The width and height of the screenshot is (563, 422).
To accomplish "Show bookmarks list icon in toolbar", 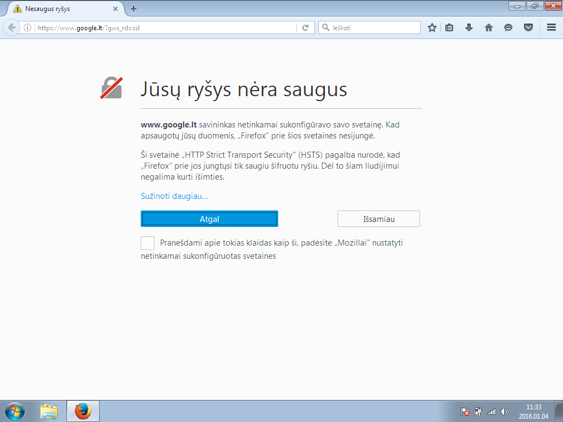I will click(449, 27).
